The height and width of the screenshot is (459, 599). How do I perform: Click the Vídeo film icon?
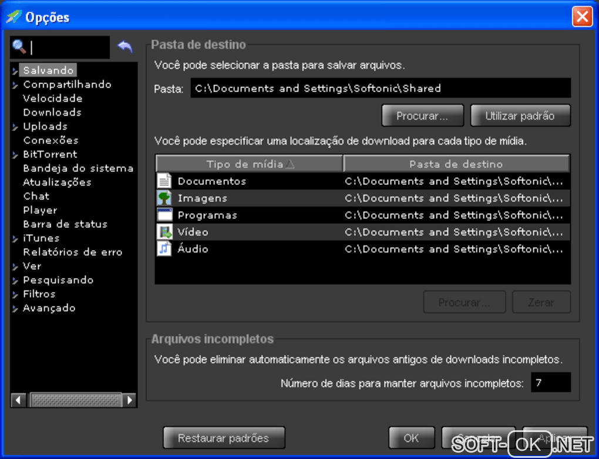point(164,232)
